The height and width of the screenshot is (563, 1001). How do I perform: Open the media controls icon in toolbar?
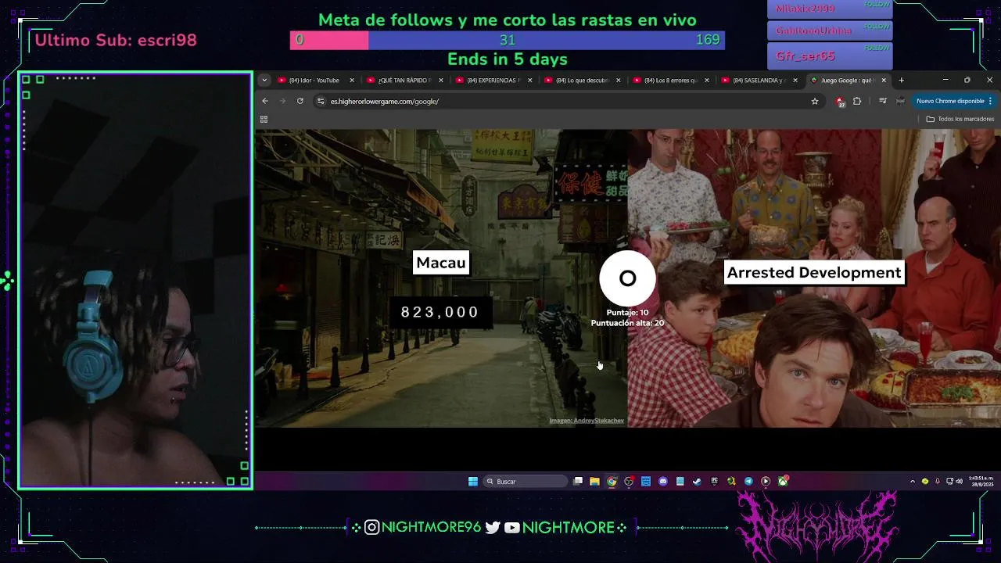(x=883, y=101)
